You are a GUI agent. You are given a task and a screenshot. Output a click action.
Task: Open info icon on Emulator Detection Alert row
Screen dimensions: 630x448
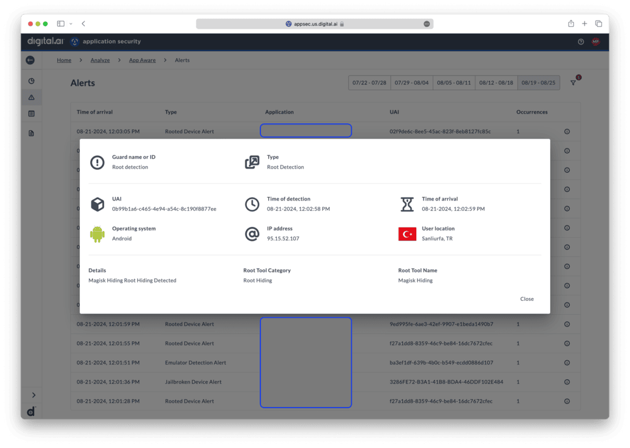(x=567, y=362)
